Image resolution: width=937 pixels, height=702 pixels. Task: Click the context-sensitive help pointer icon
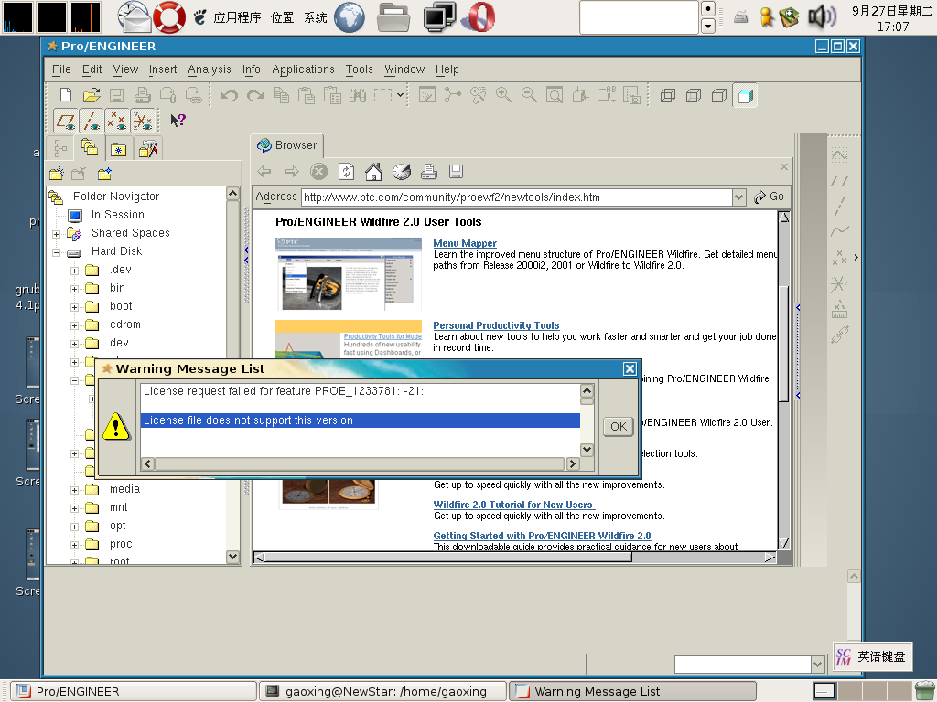178,121
